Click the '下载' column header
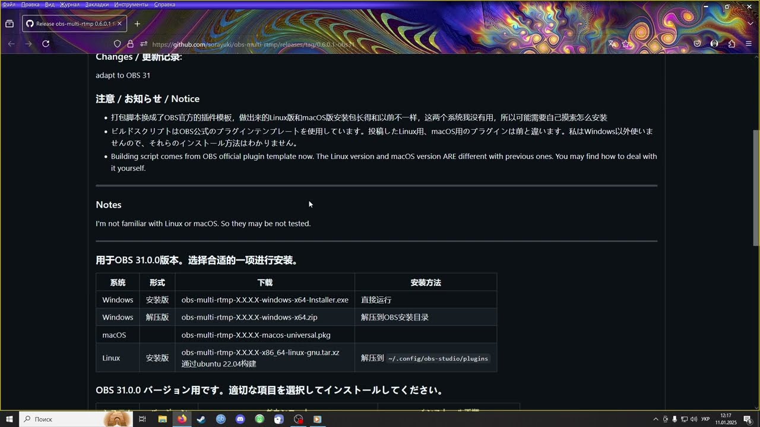Viewport: 760px width, 427px height. pyautogui.click(x=265, y=282)
